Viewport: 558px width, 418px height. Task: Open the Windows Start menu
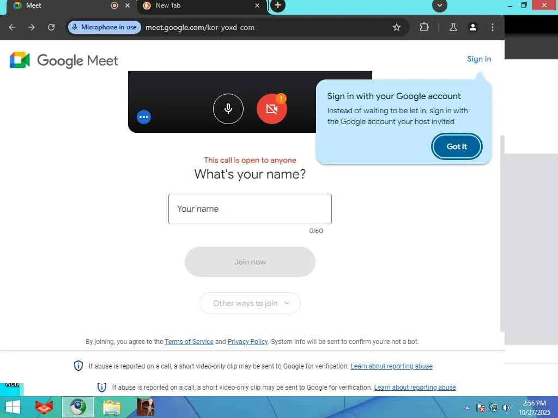click(13, 407)
